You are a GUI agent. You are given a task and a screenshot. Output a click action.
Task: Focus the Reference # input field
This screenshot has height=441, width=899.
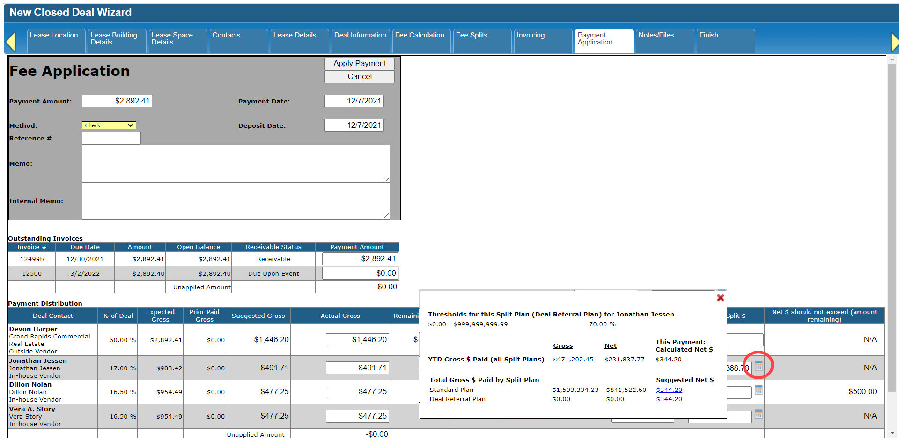[111, 138]
